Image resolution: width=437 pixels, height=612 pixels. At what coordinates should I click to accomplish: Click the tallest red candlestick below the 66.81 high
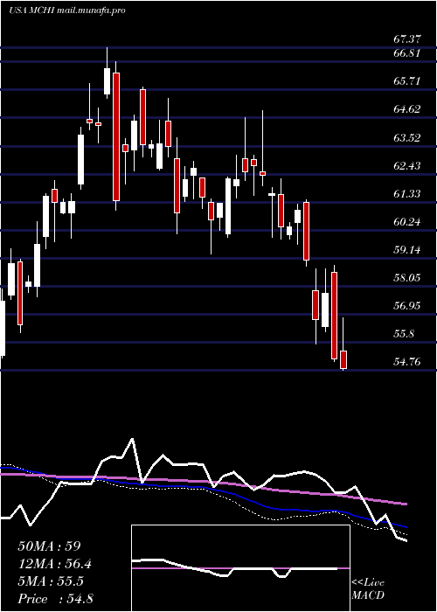(x=116, y=136)
